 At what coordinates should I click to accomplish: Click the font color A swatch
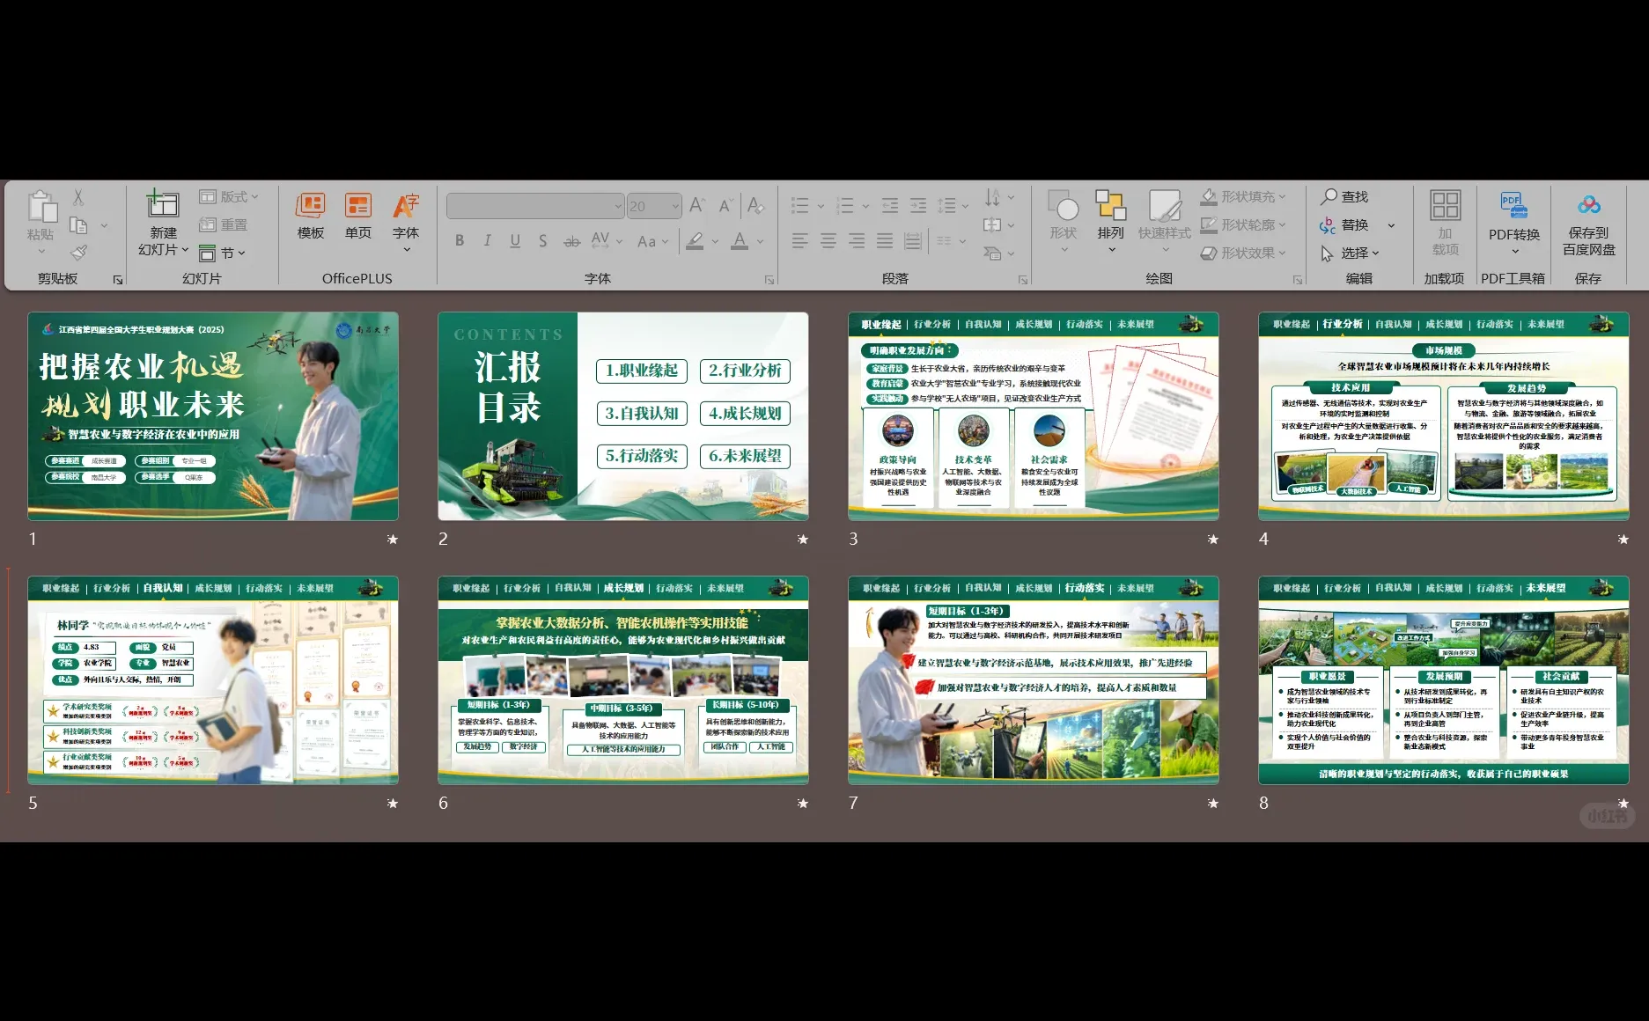tap(740, 240)
